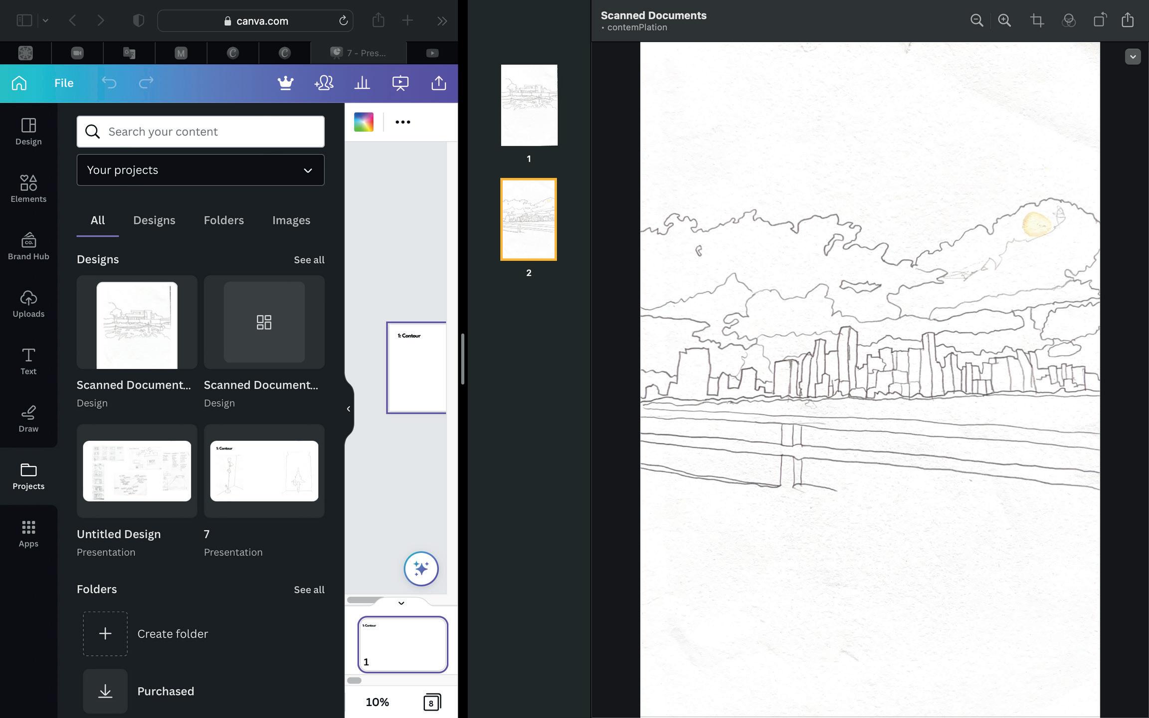The width and height of the screenshot is (1149, 718).
Task: Toggle grid view showing 8 pages
Action: 431,702
